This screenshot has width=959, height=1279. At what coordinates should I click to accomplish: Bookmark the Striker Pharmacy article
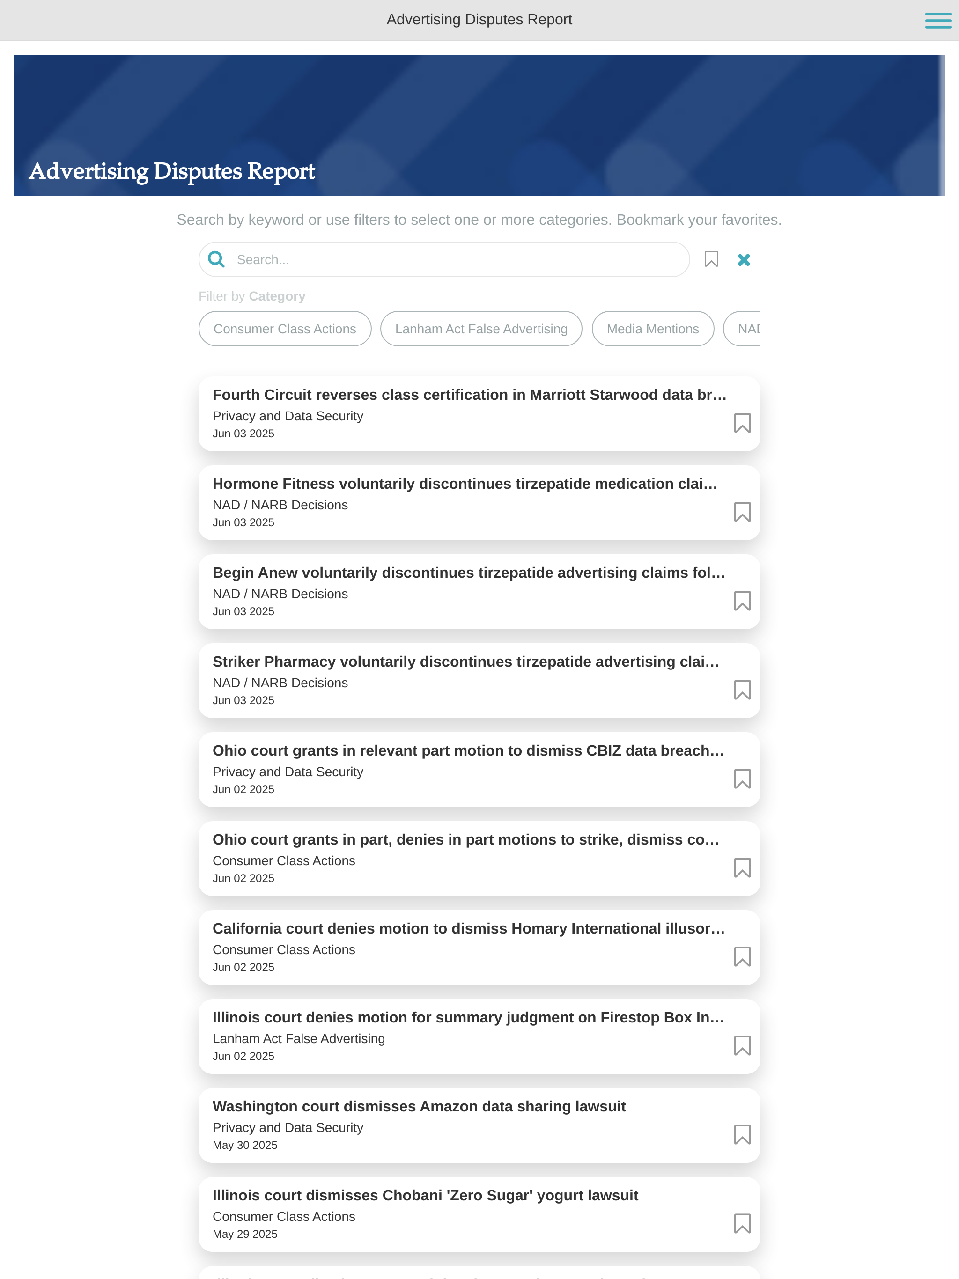[x=742, y=690]
